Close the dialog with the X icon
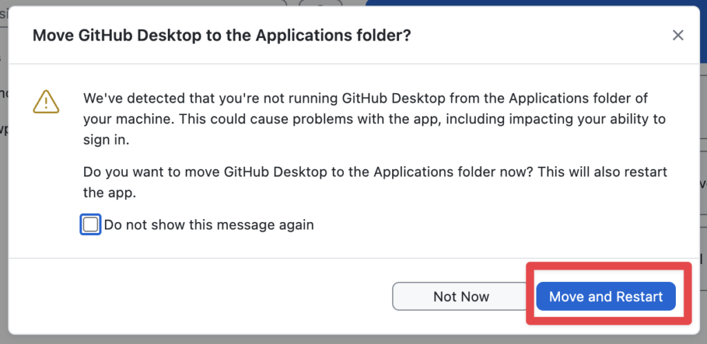707x344 pixels. tap(678, 35)
